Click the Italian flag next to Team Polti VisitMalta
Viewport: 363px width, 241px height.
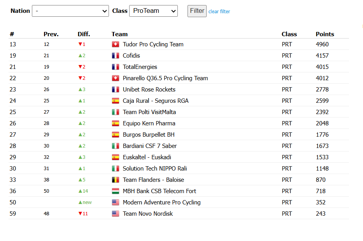pos(115,112)
